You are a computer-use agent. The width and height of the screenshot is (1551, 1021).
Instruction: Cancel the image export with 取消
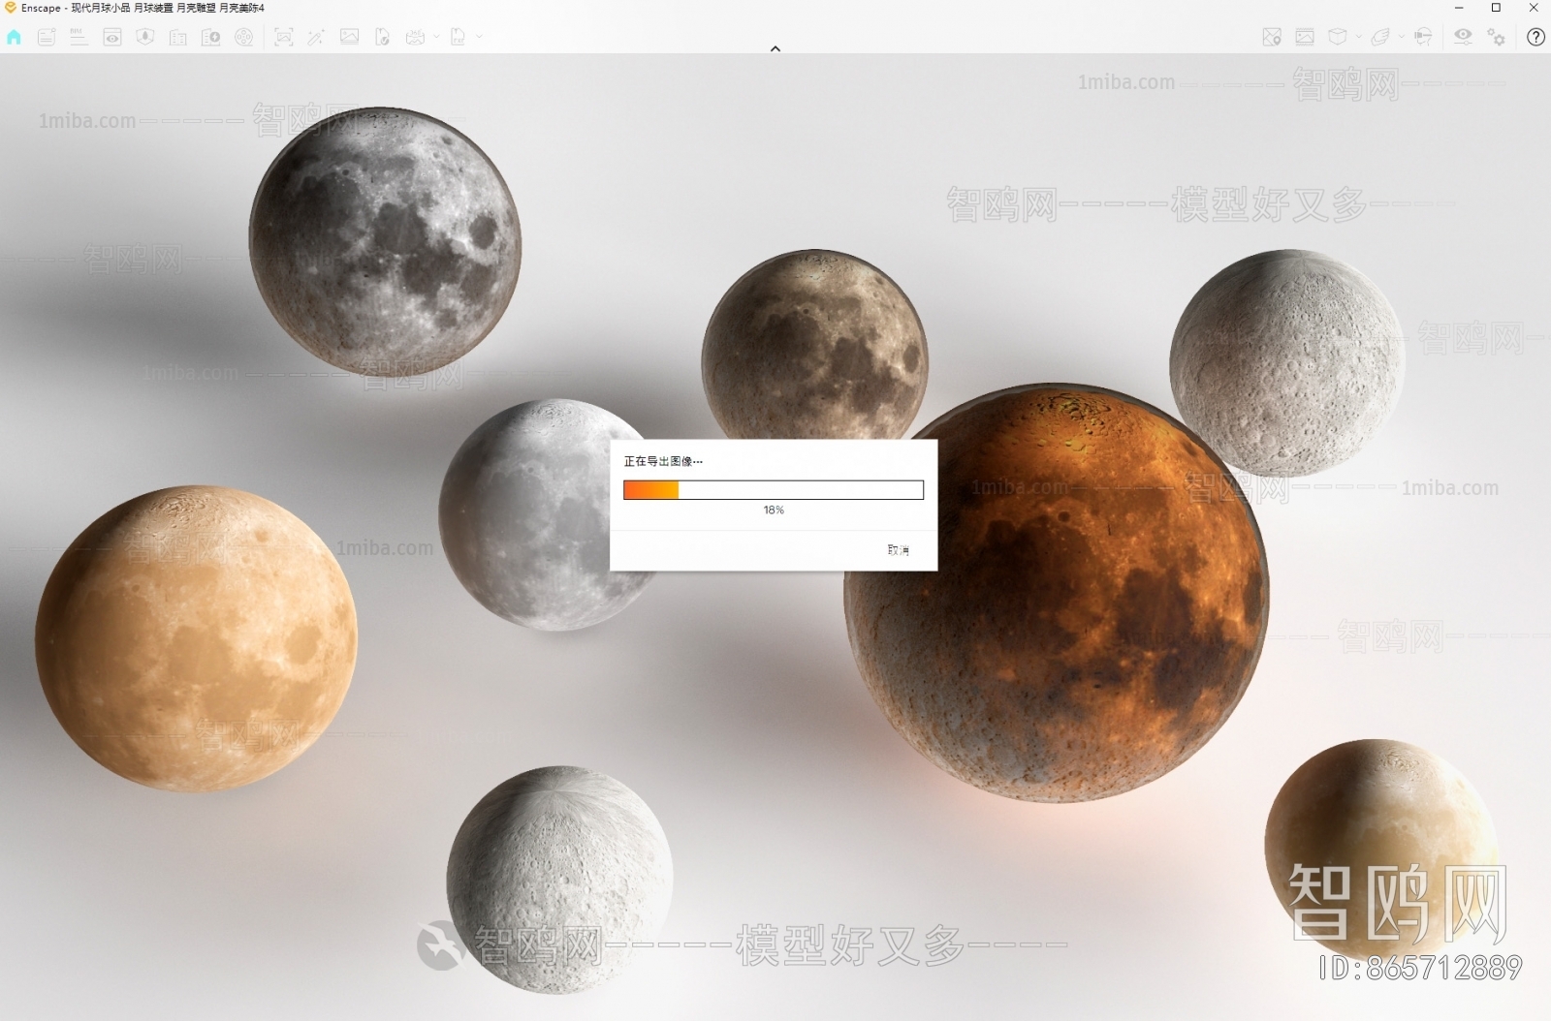(898, 550)
